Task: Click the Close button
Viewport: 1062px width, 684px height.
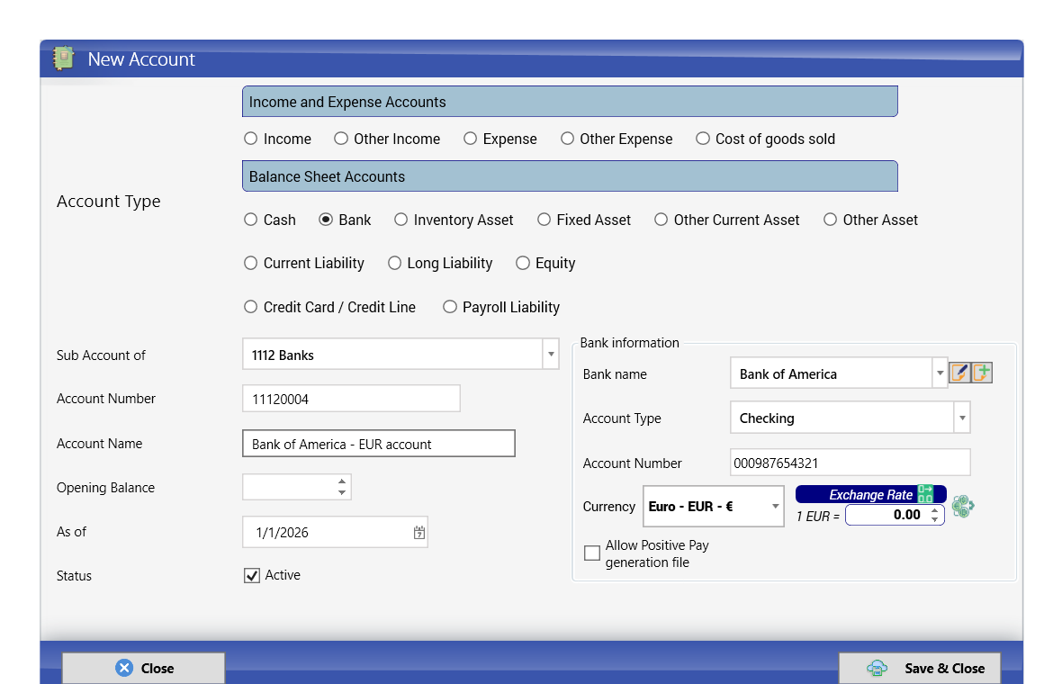Action: click(x=144, y=669)
